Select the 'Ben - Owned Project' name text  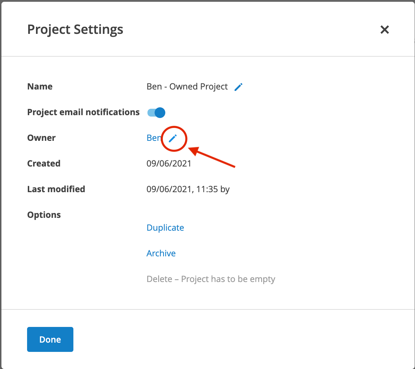tap(187, 87)
